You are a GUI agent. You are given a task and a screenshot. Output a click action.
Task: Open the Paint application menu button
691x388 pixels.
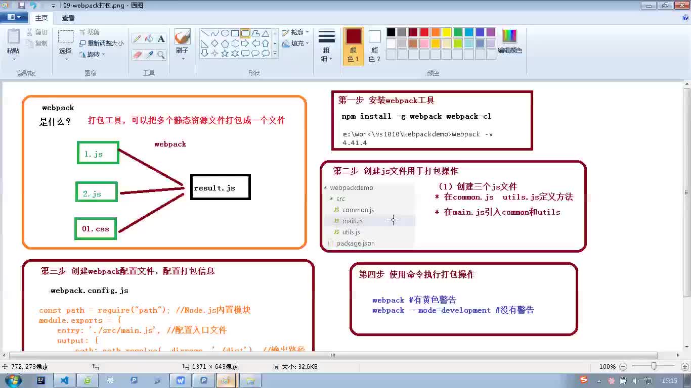coord(14,17)
